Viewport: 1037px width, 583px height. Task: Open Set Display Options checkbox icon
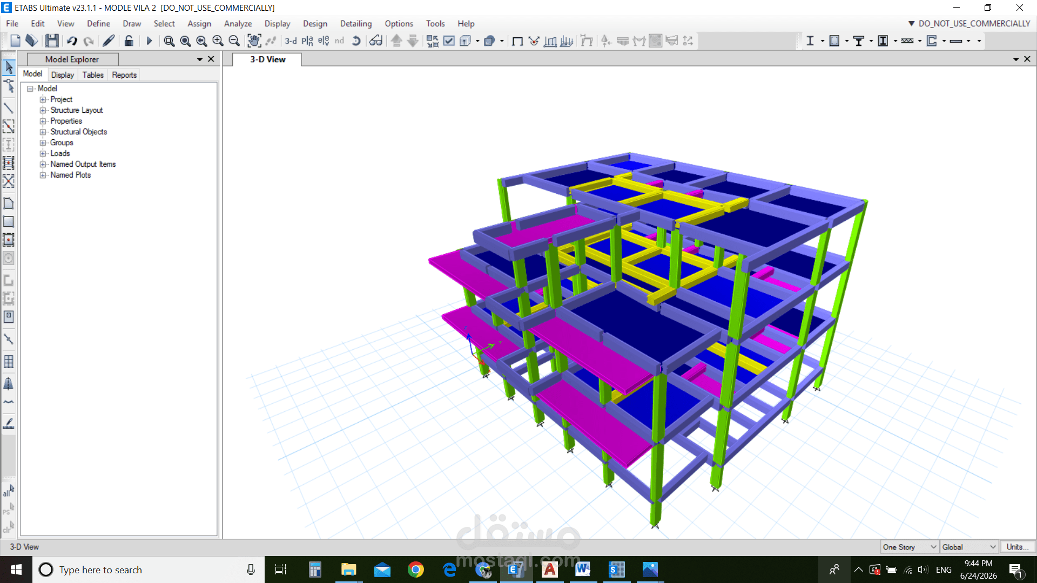(449, 40)
